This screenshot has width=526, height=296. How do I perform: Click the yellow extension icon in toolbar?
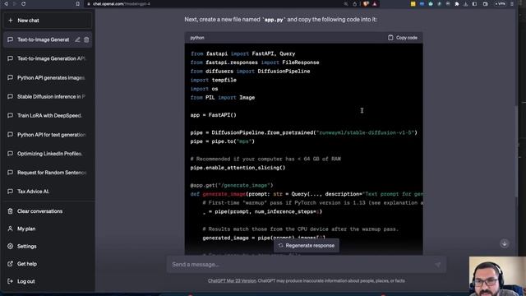click(x=413, y=3)
